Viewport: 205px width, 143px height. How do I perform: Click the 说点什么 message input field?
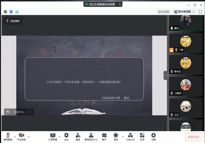(19, 112)
